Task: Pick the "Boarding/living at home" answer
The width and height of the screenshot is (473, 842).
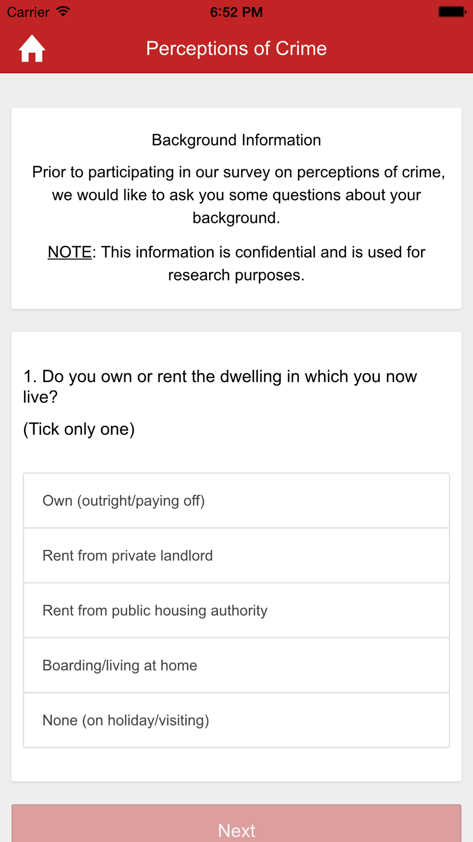Action: (x=236, y=665)
